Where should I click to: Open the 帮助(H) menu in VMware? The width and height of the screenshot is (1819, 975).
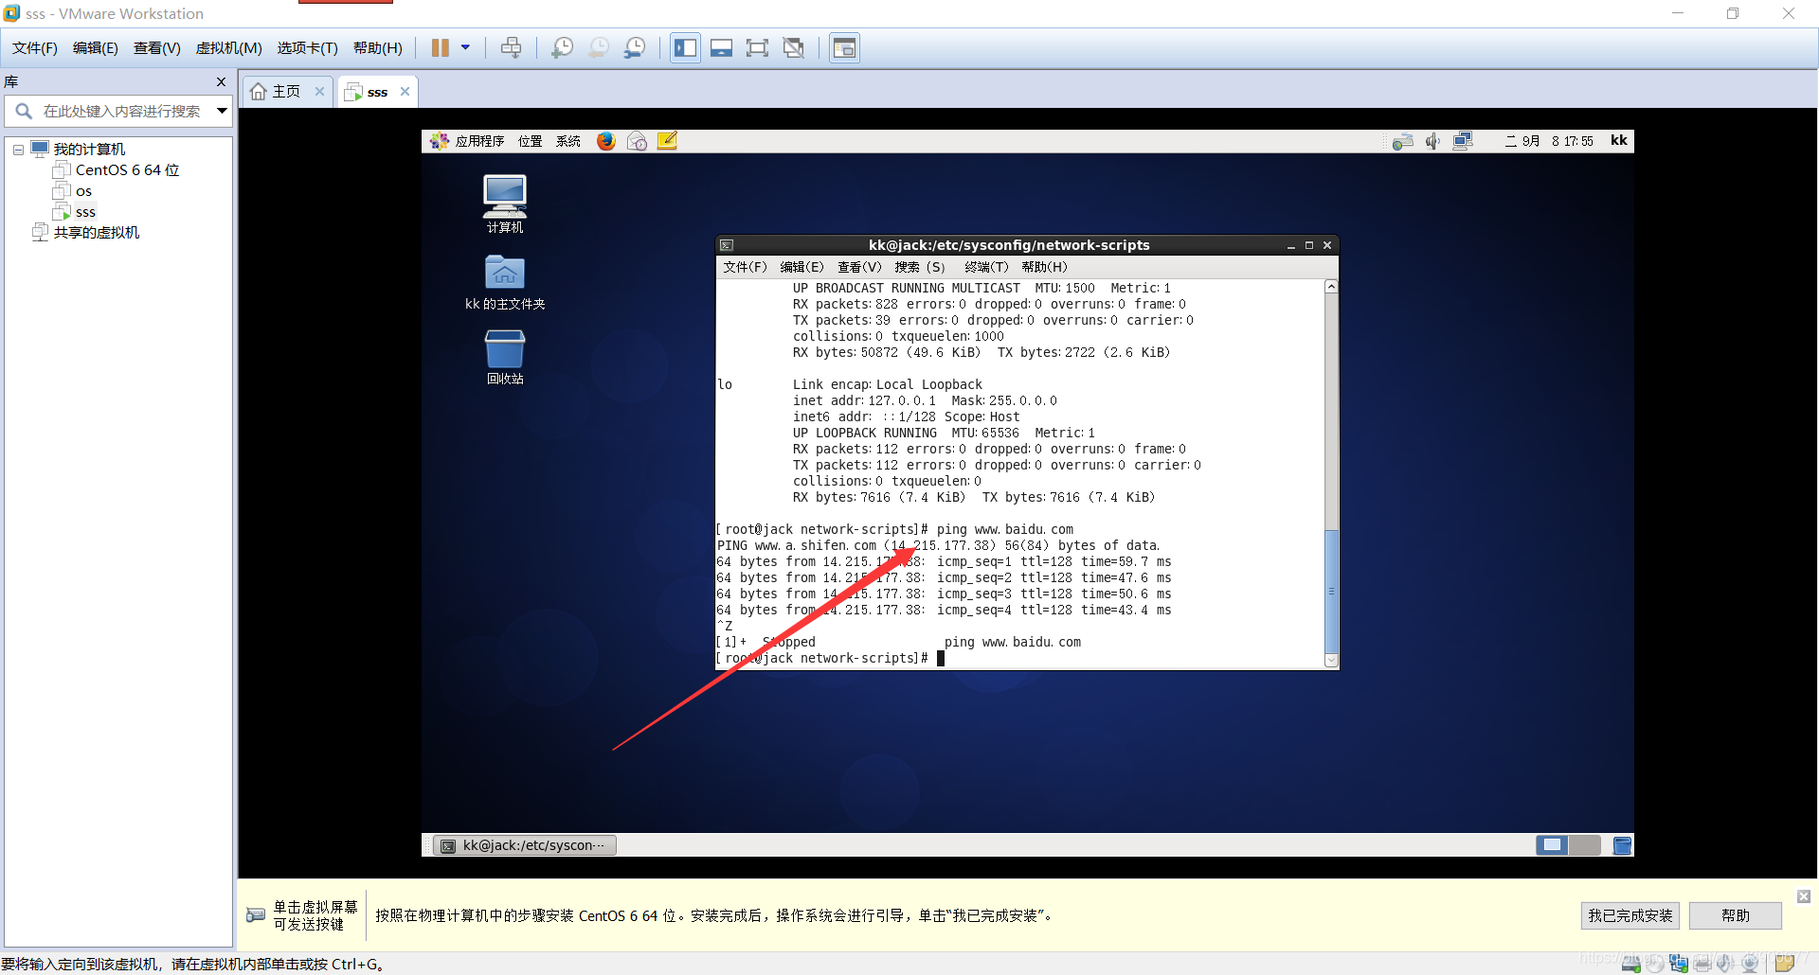coord(378,48)
